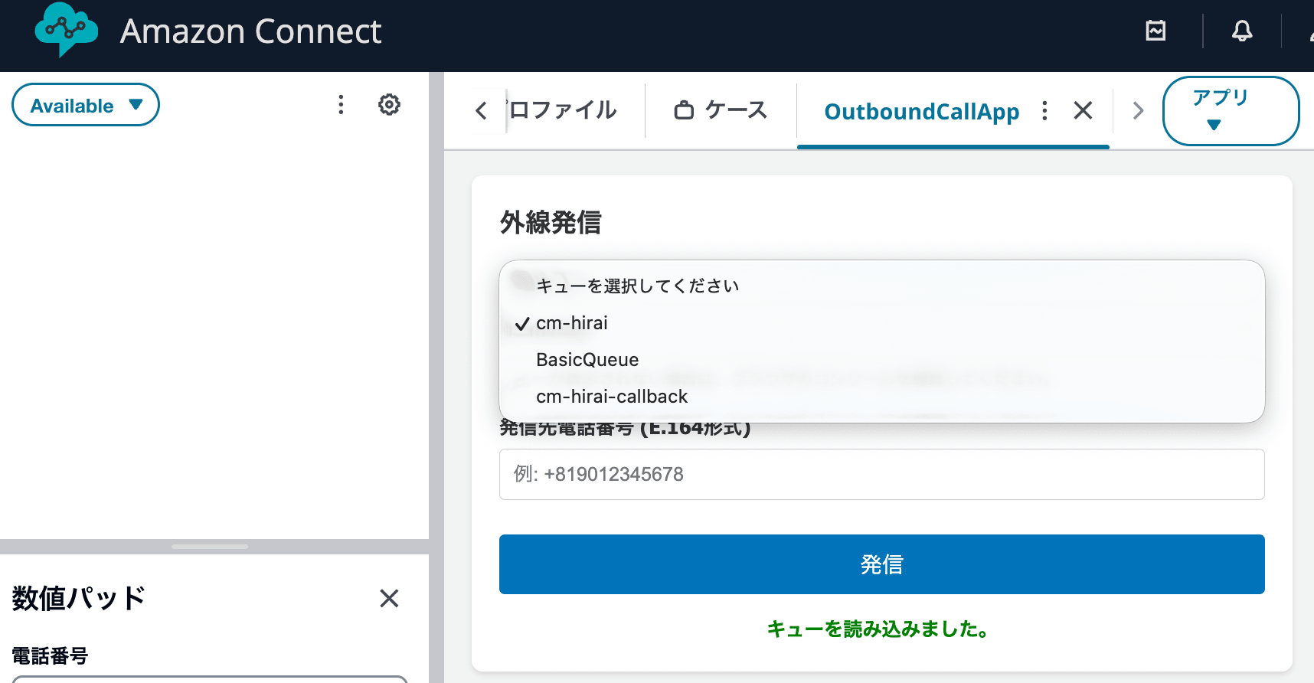This screenshot has width=1314, height=683.
Task: Close the OutboundCallApp tab
Action: pos(1083,111)
